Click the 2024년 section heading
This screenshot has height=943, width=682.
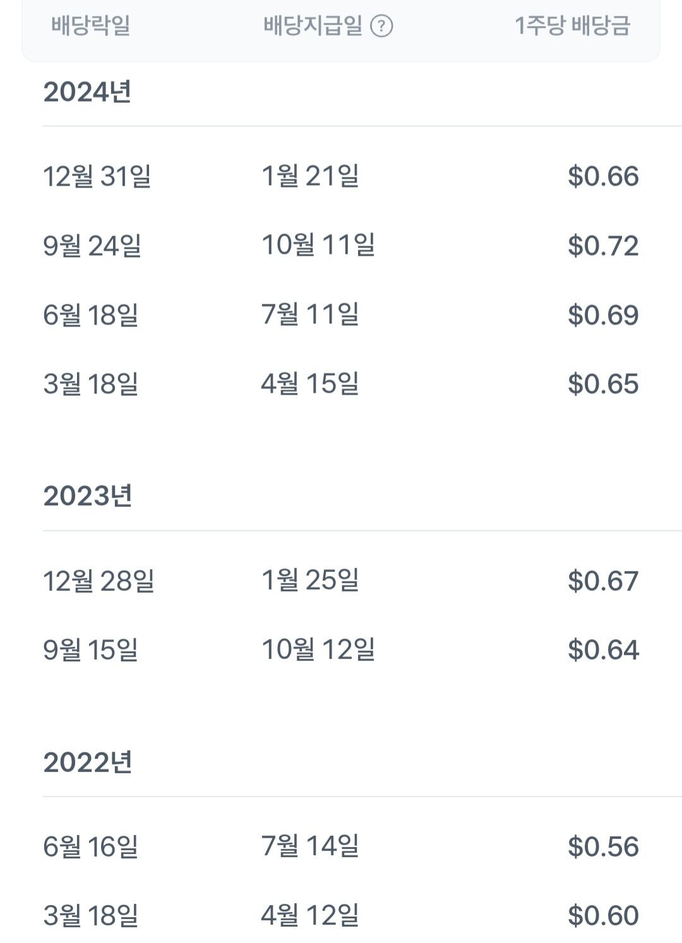tap(87, 92)
